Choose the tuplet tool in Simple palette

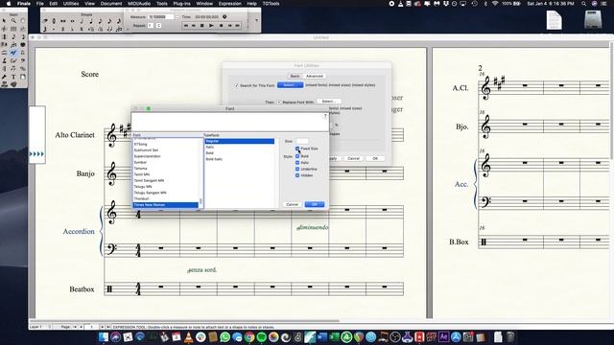click(119, 29)
